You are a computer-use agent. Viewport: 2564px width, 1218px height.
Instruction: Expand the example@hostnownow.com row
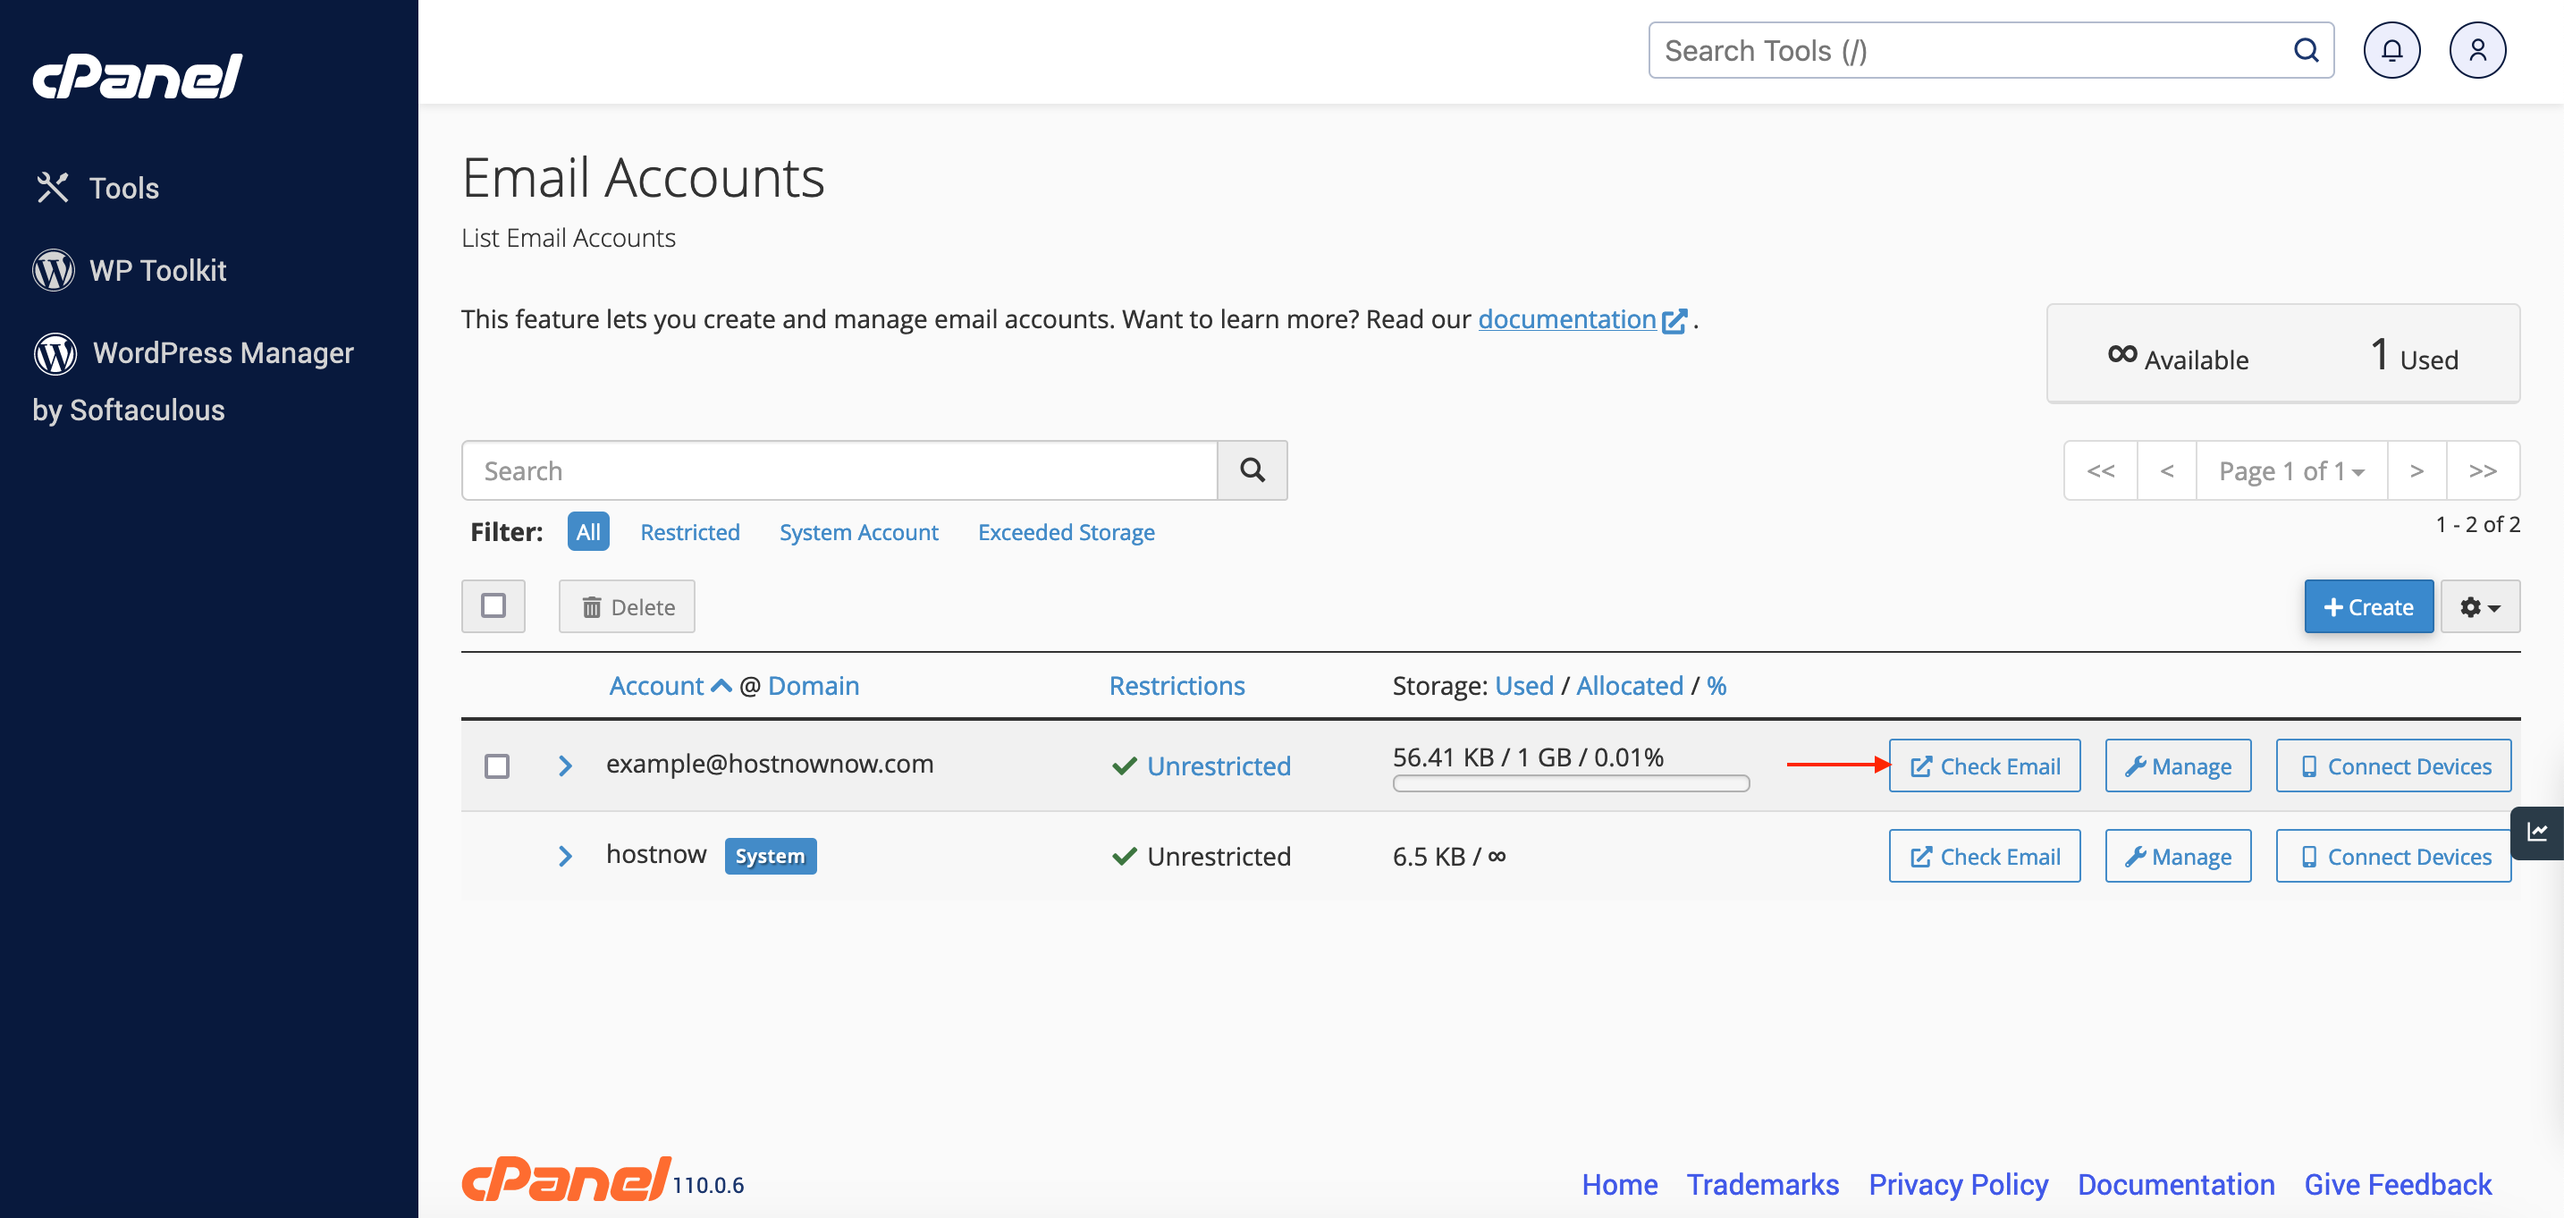564,765
